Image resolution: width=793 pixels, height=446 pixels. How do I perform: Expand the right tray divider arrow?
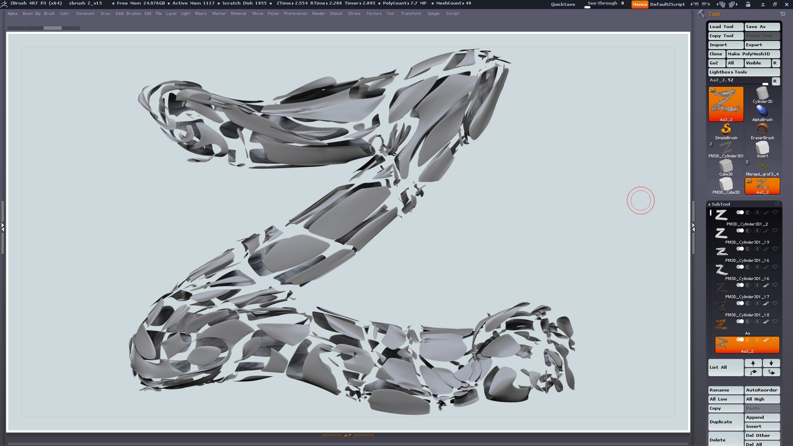[x=693, y=227]
